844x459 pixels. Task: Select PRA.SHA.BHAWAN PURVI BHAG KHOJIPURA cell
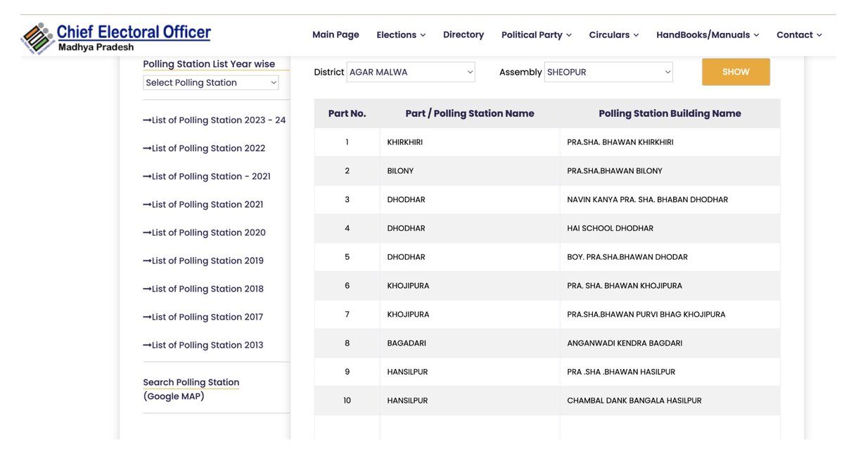(x=670, y=315)
